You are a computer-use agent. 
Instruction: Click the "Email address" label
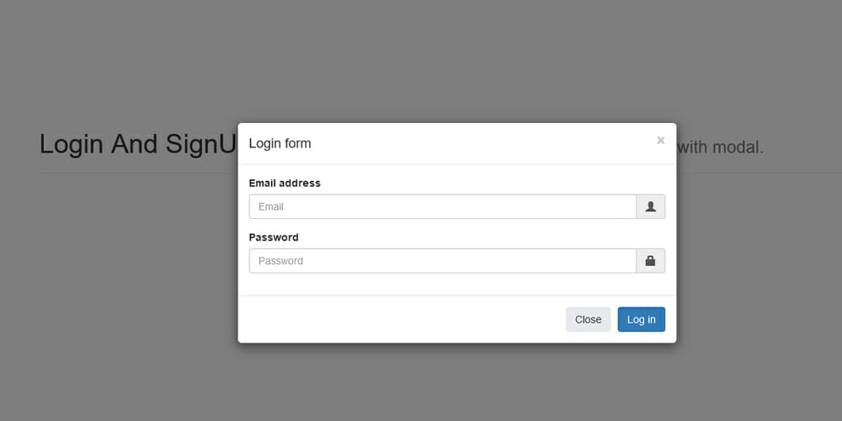[285, 183]
